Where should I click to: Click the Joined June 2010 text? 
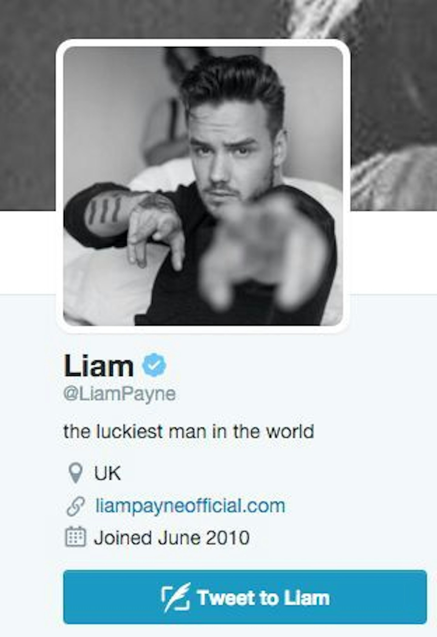[x=172, y=538]
